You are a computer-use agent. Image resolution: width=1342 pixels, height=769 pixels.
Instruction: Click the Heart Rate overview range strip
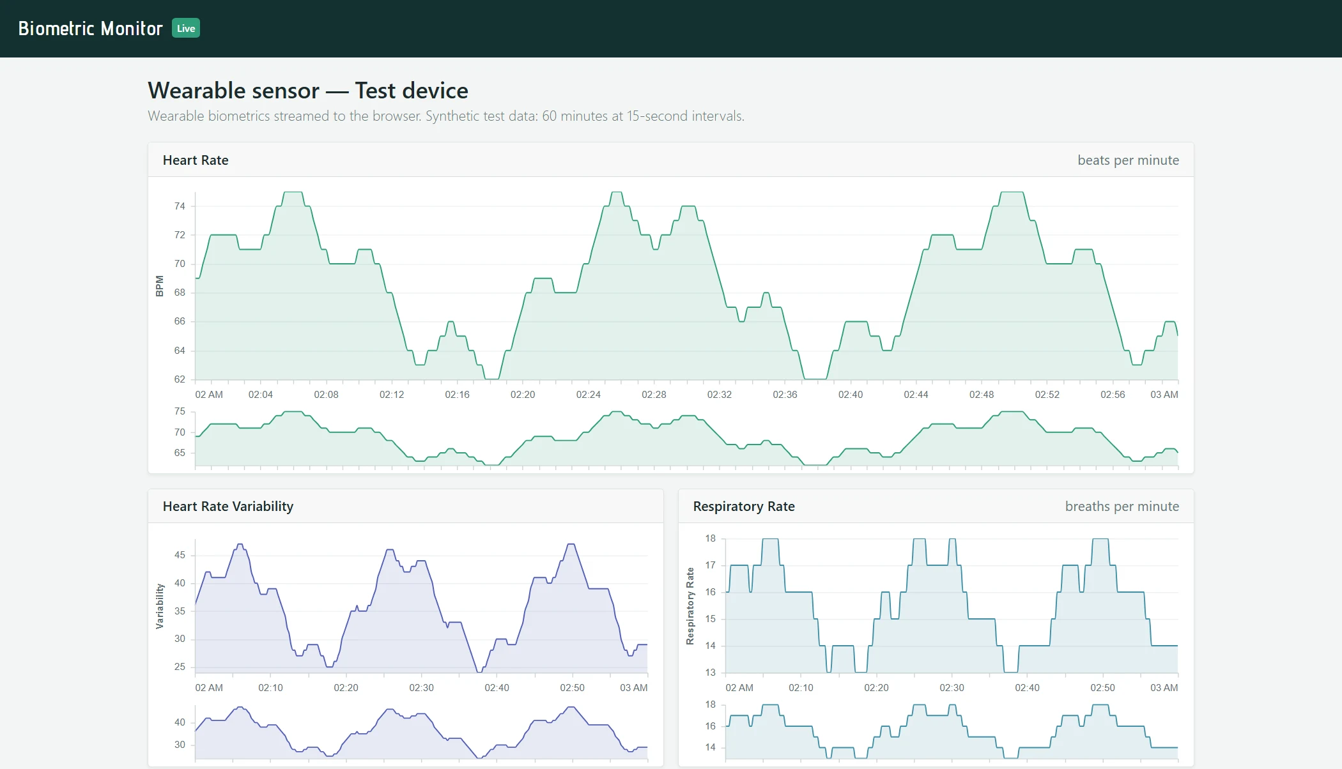point(686,438)
